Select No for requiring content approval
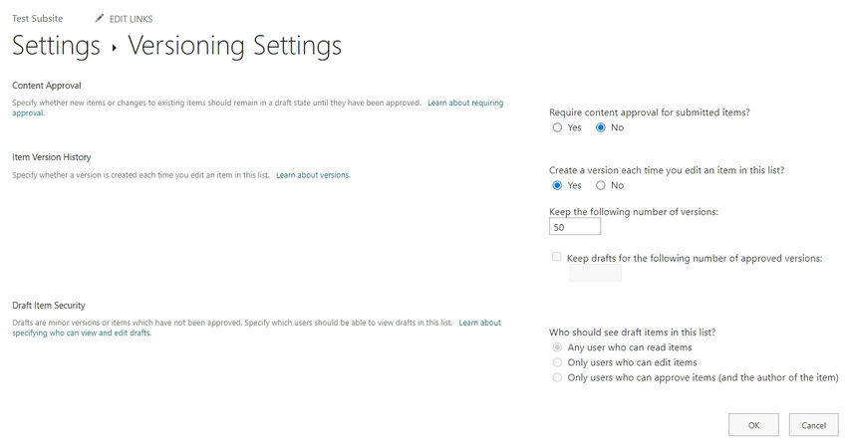The width and height of the screenshot is (847, 444). 600,127
